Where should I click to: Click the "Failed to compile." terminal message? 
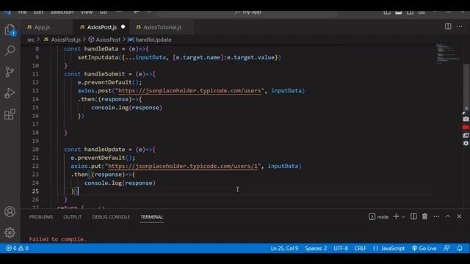pos(57,239)
